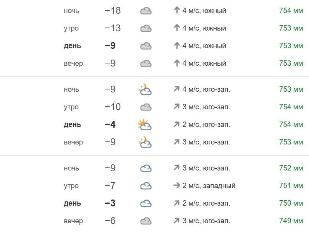Click the 750 мм pressure reading

click(291, 203)
